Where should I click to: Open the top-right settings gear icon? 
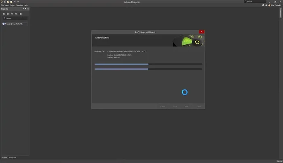click(x=263, y=5)
